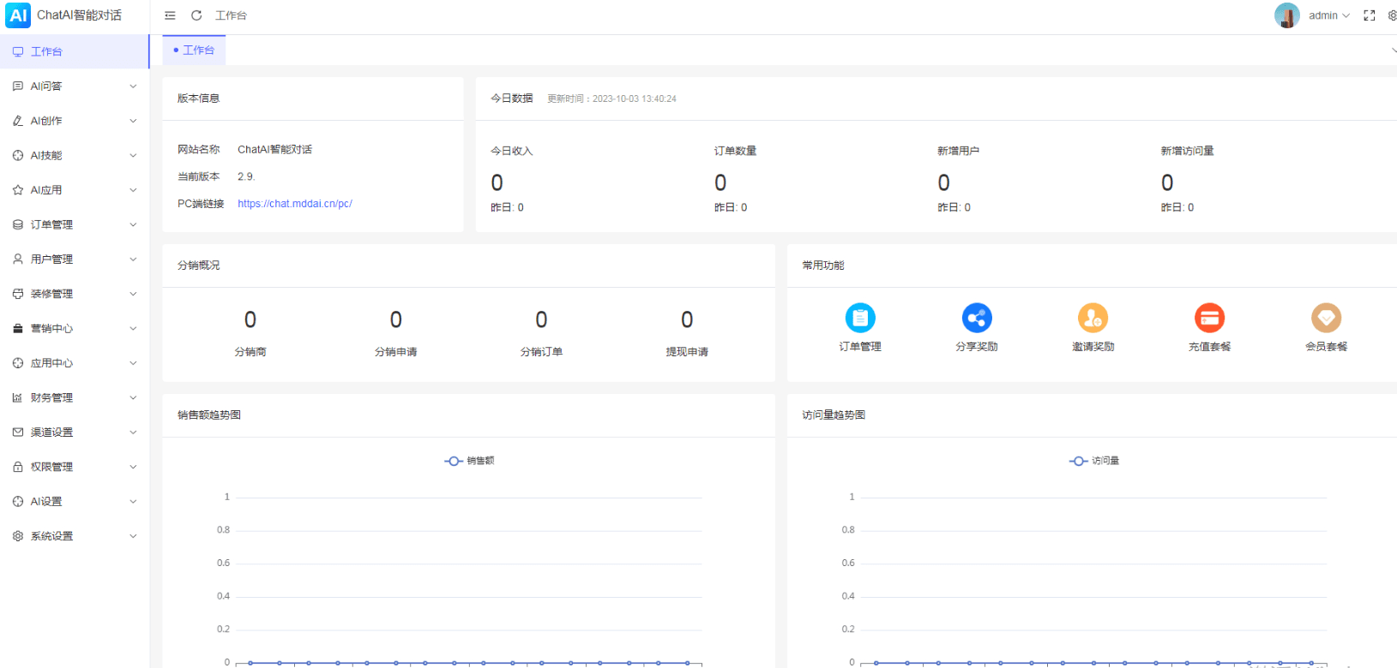Image resolution: width=1397 pixels, height=668 pixels.
Task: Click the 订单管理 sidebar stack icon
Action: coord(18,224)
